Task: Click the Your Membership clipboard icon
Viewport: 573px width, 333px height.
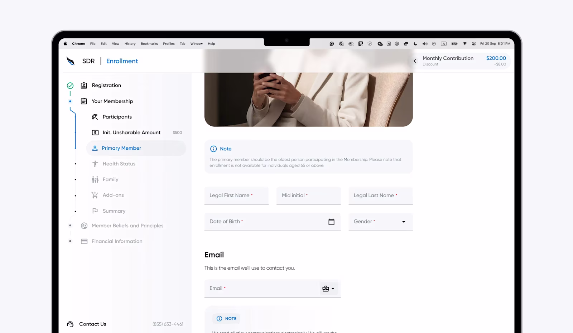Action: 84,101
